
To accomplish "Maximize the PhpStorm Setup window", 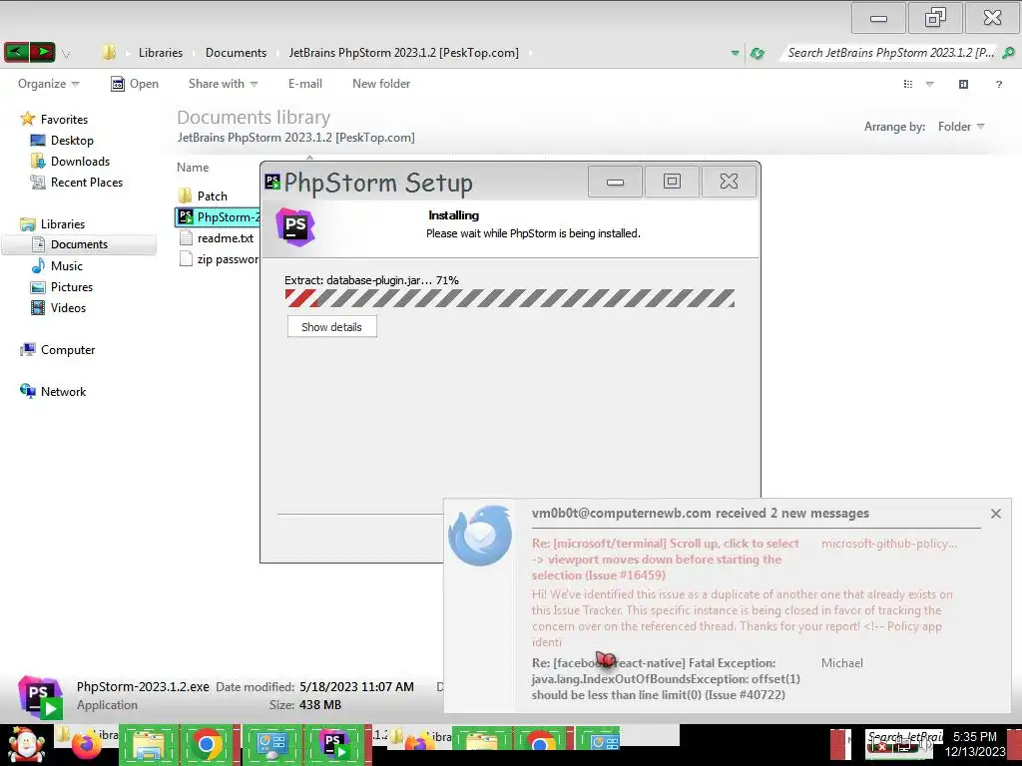I will (x=672, y=182).
